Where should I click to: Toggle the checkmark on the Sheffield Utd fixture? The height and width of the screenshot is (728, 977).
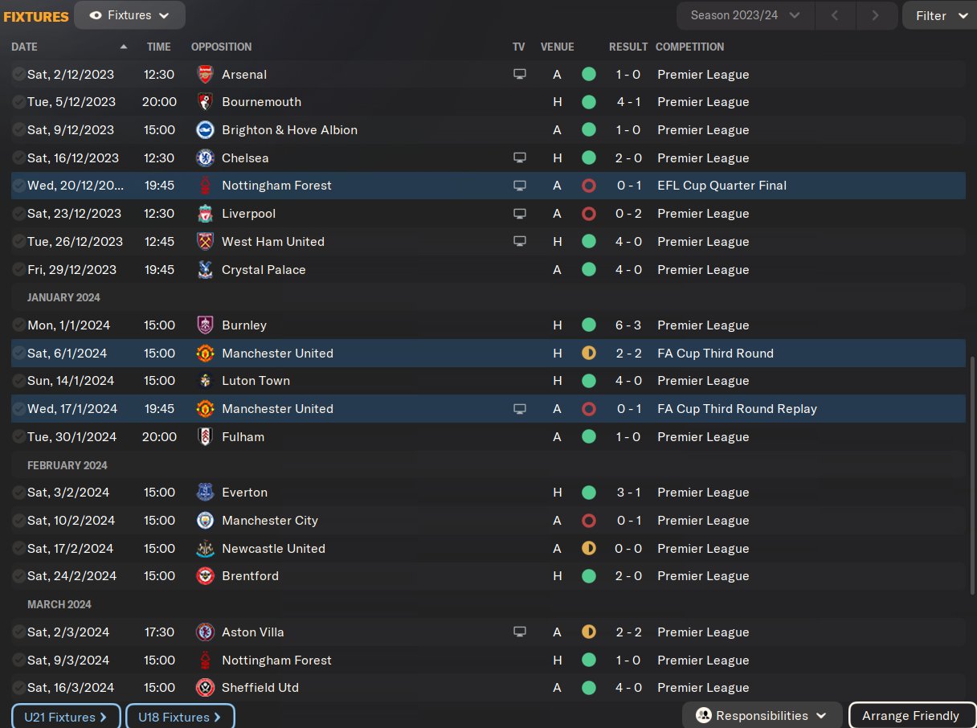[18, 688]
